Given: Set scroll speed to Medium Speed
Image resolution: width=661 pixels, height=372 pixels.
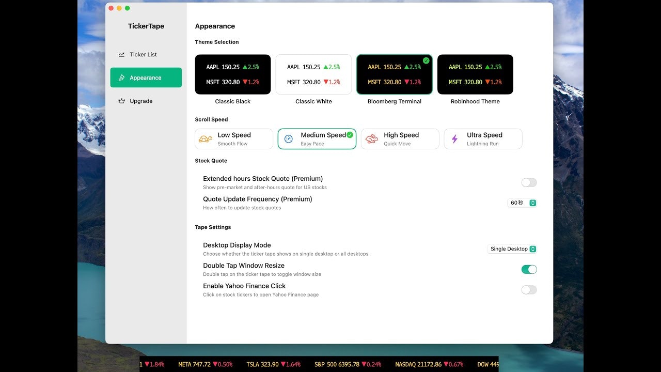Looking at the screenshot, I should (317, 139).
